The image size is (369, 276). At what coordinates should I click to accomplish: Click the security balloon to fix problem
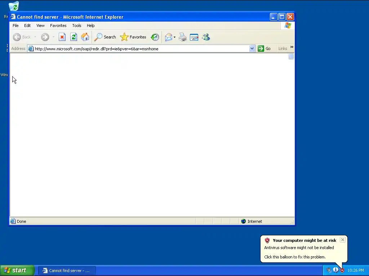coord(303,249)
